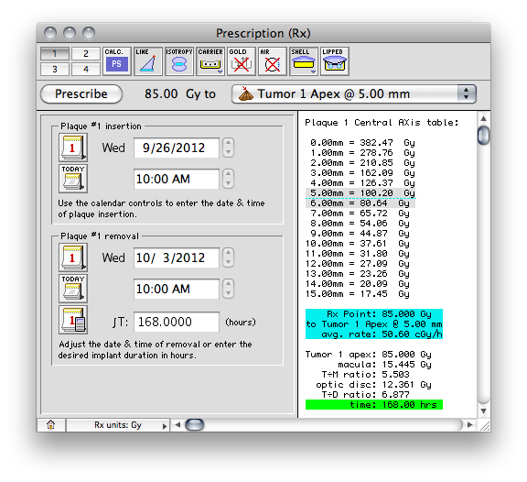Toggle the GOLD shielding icon
The image size is (527, 482).
(241, 60)
